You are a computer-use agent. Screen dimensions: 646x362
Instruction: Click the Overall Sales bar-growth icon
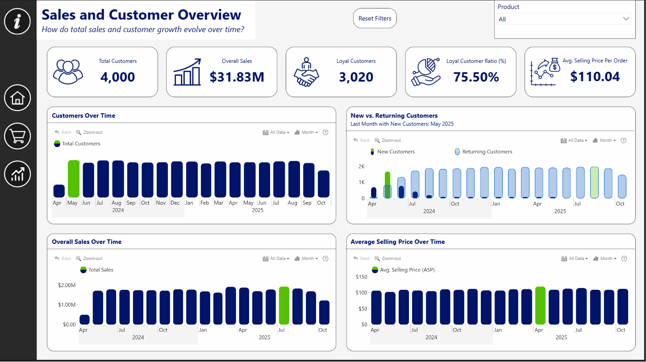click(188, 72)
